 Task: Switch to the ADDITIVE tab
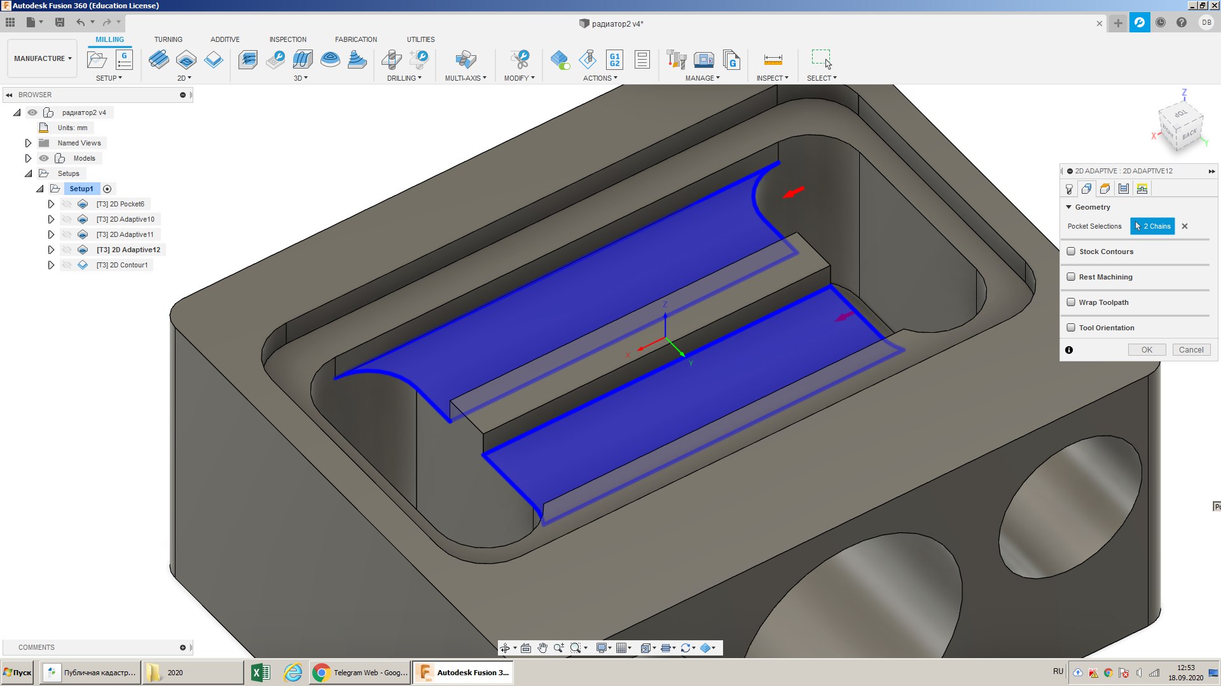(225, 39)
